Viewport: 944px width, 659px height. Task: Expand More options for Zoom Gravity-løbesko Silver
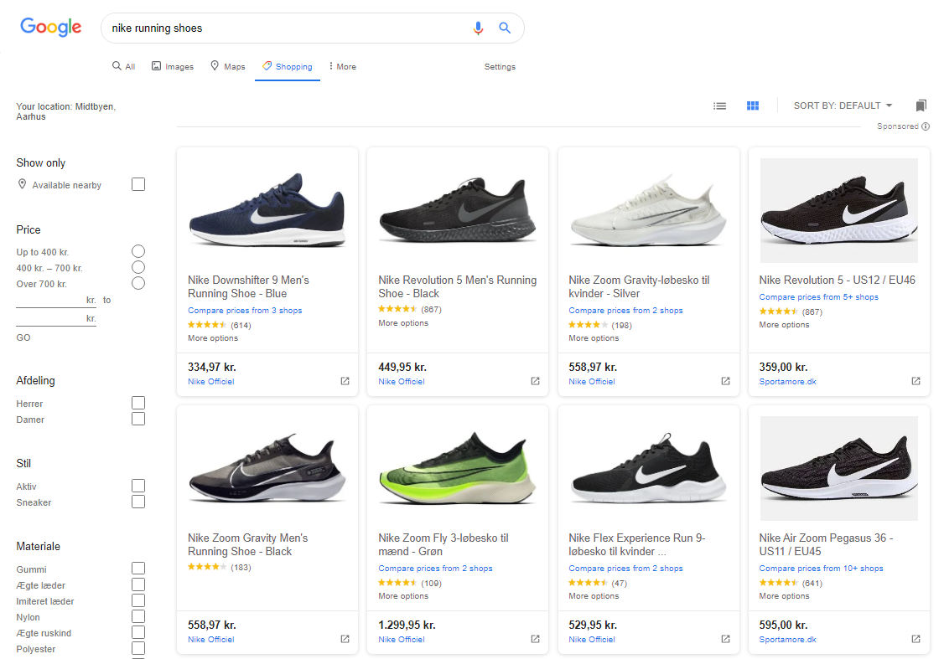click(x=594, y=338)
